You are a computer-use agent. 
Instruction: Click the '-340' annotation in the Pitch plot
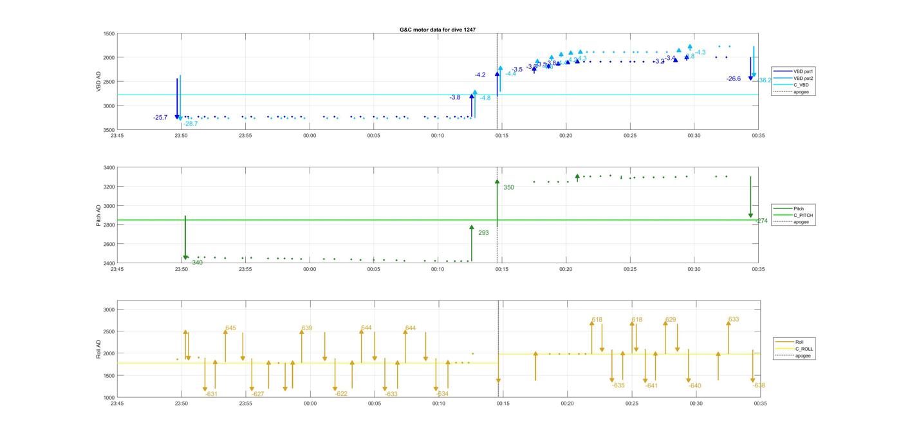point(196,263)
